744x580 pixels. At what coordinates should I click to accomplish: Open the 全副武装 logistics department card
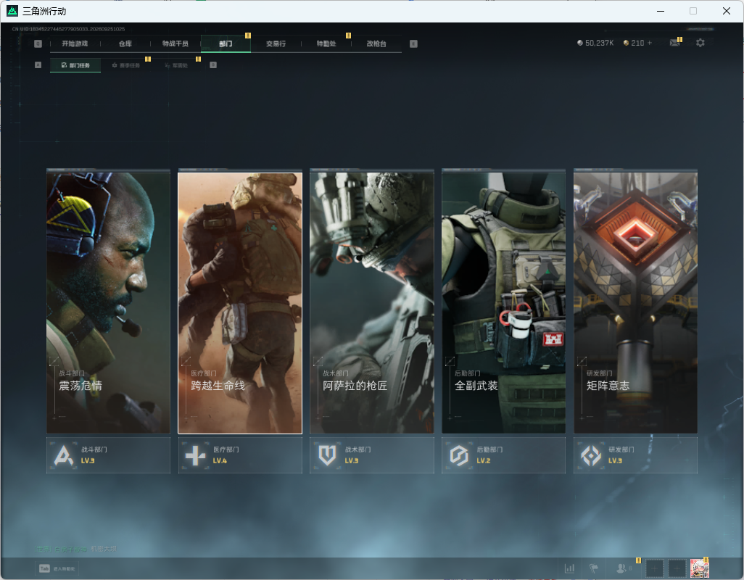click(x=503, y=302)
